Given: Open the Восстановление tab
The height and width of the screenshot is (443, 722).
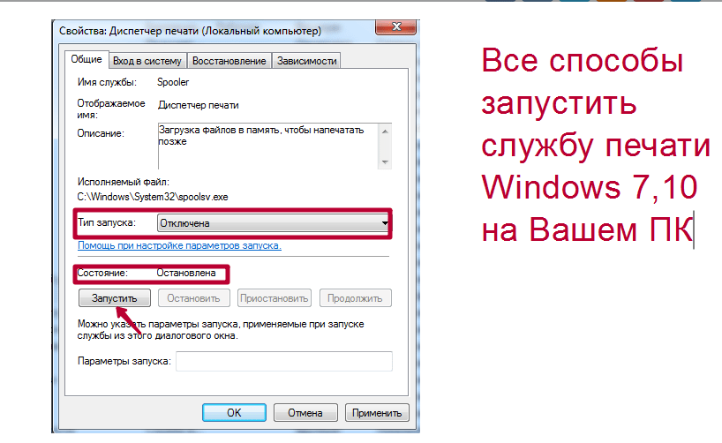Looking at the screenshot, I should [x=229, y=61].
